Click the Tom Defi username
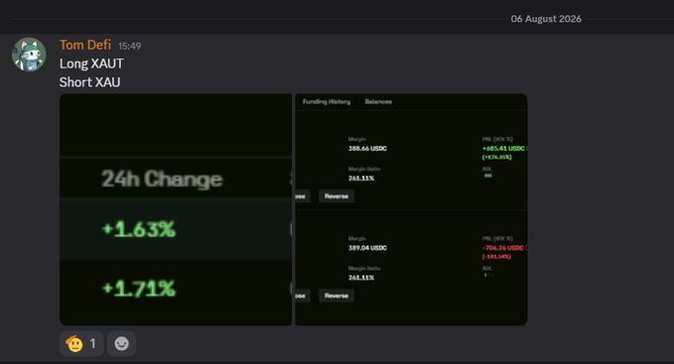 (85, 45)
